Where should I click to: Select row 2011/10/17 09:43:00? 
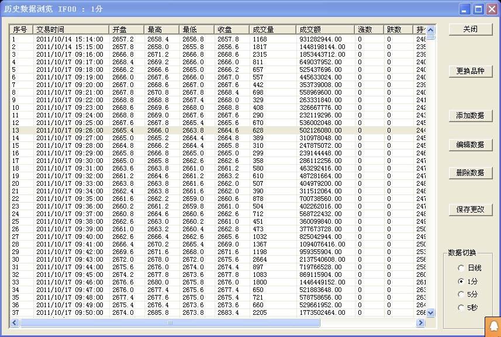[218, 259]
